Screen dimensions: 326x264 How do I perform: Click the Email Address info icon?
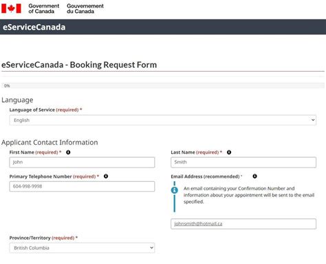[x=254, y=176]
